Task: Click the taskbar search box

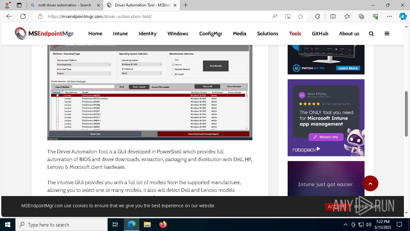Action: [x=61, y=225]
